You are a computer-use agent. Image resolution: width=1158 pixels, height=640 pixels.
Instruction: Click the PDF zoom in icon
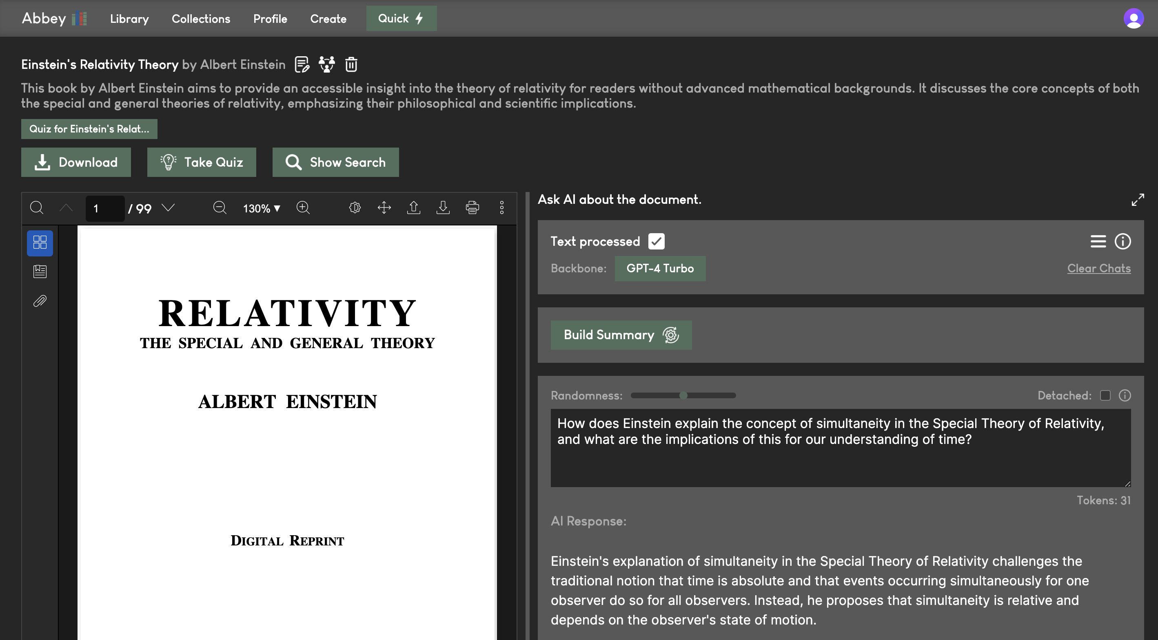pyautogui.click(x=303, y=207)
